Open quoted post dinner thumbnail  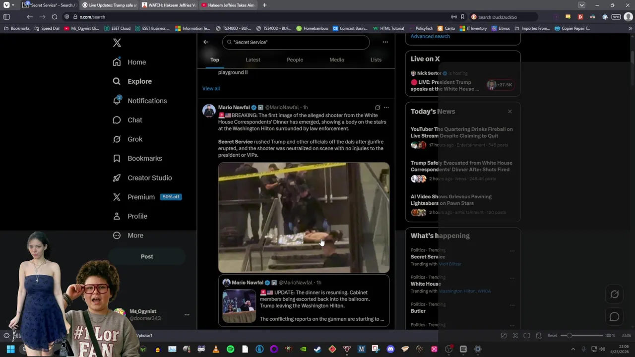pyautogui.click(x=239, y=306)
